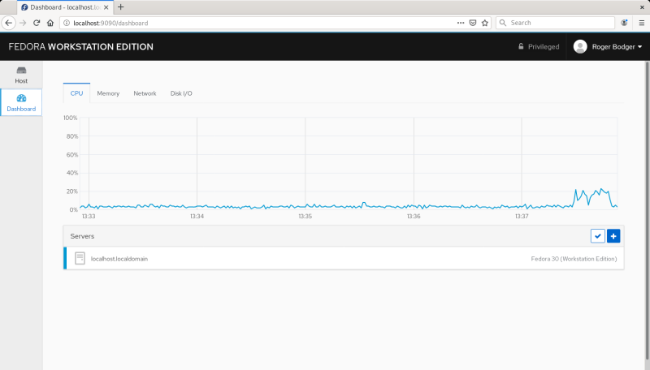650x370 pixels.
Task: Bookmark this page with star icon
Action: click(x=485, y=23)
